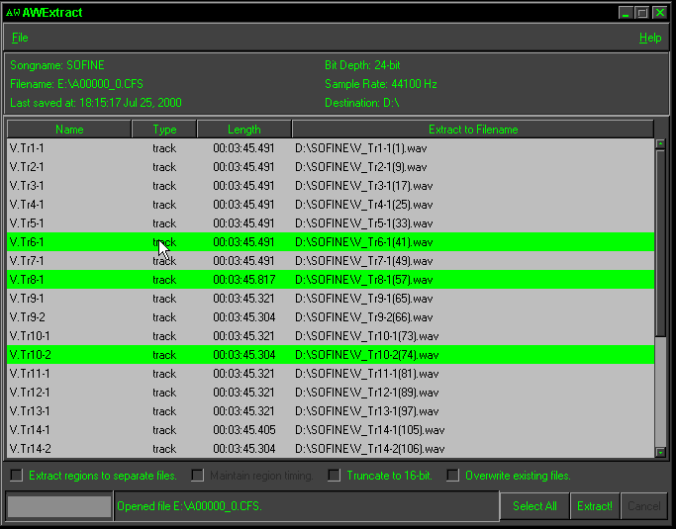The width and height of the screenshot is (676, 529).
Task: Click the Extract! button
Action: (x=595, y=506)
